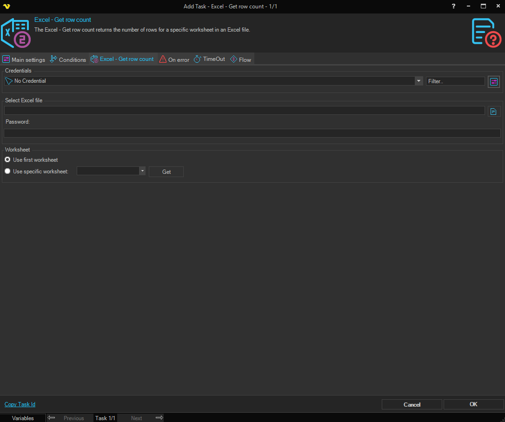Click the browse Excel file icon
Image resolution: width=505 pixels, height=422 pixels.
(x=493, y=112)
